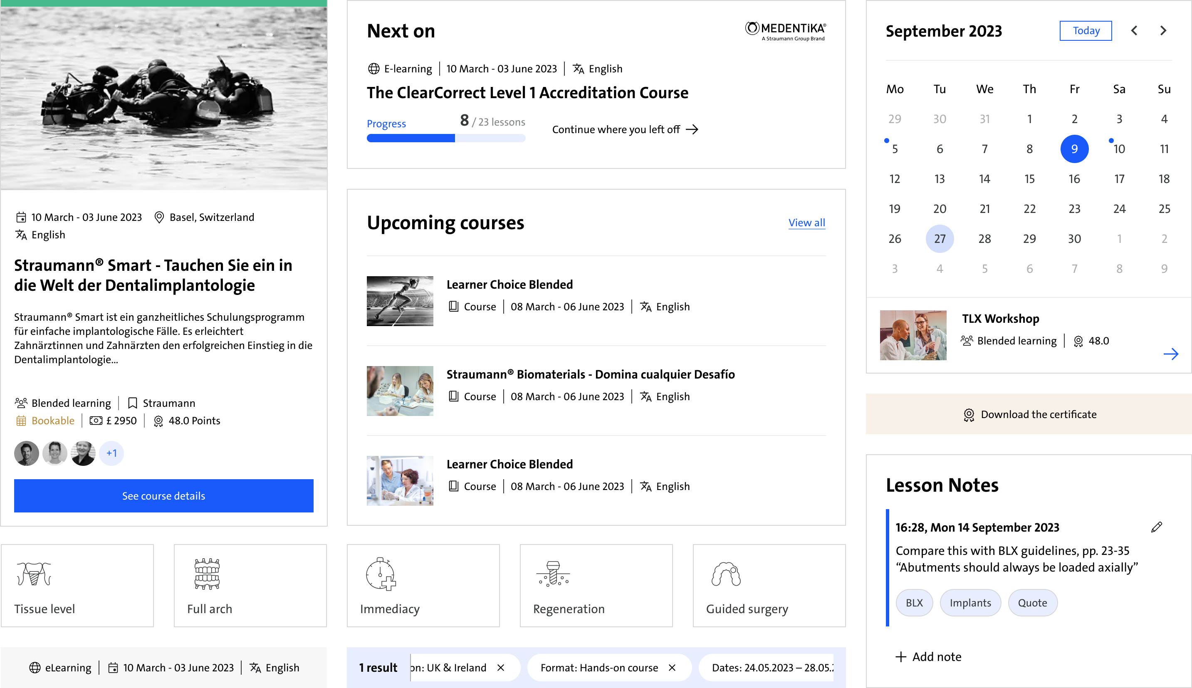1192x688 pixels.
Task: Open the Straumann Biomaterials course thumbnail
Action: tap(400, 391)
